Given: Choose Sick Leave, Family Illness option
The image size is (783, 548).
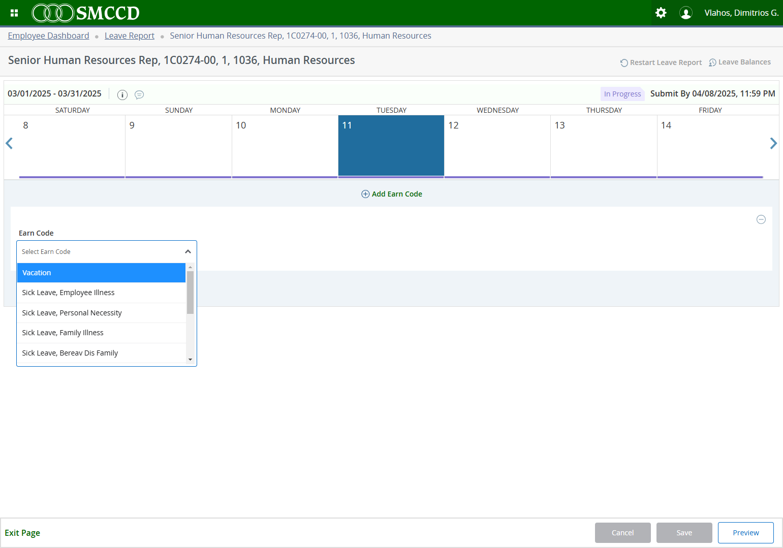Looking at the screenshot, I should click(101, 333).
